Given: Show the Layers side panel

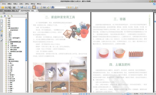Looking at the screenshot, I should tap(2, 26).
